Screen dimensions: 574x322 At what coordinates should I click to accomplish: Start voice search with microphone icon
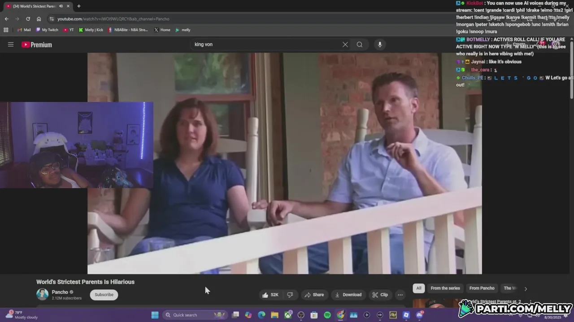pyautogui.click(x=380, y=45)
